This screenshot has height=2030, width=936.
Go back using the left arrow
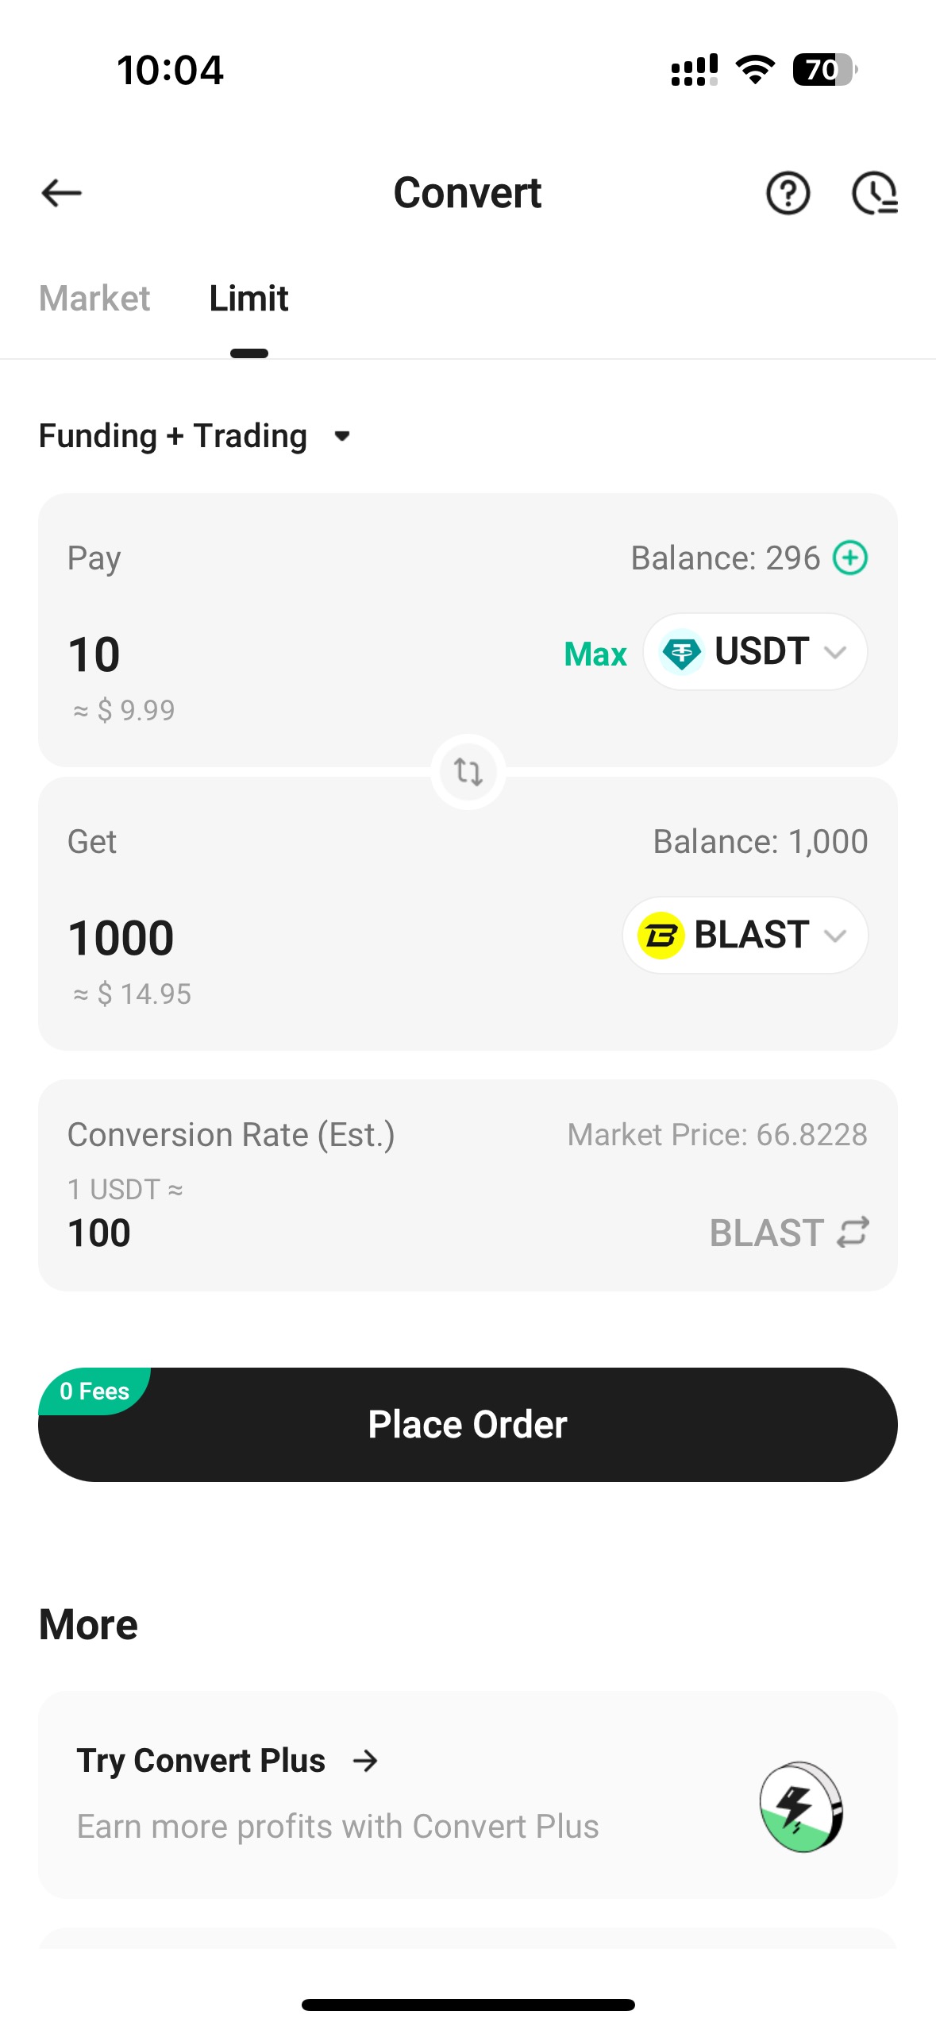click(x=61, y=193)
